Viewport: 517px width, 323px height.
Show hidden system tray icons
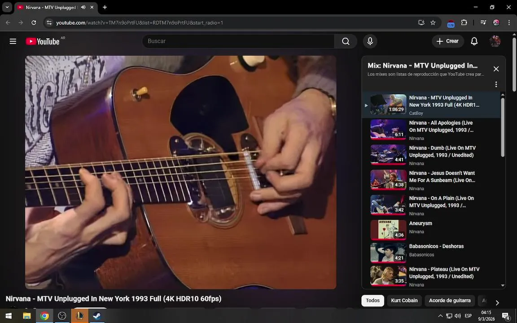pos(440,316)
